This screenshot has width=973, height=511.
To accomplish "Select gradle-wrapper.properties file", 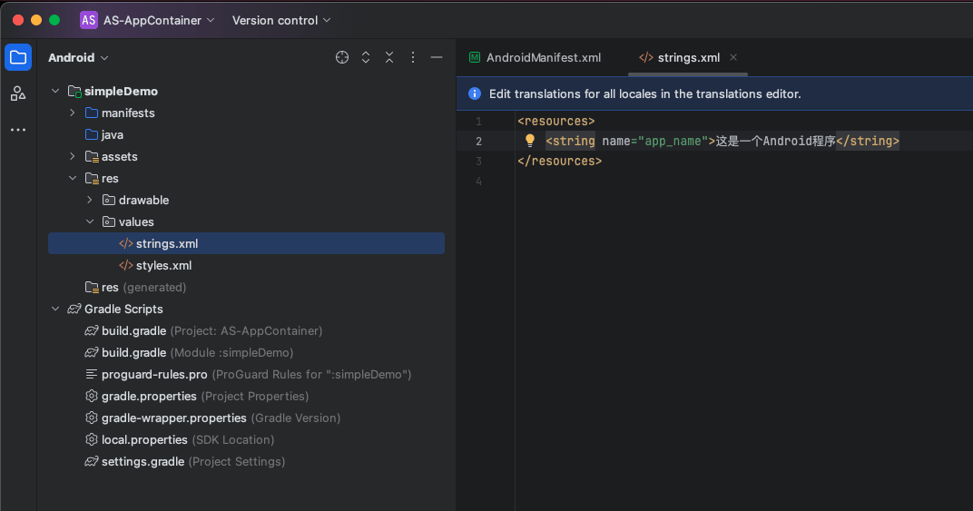I will coord(246,418).
